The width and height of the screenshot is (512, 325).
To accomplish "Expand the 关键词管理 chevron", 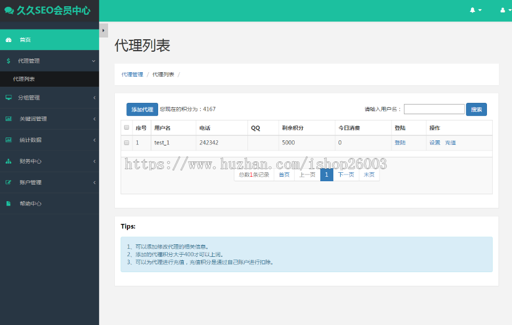I will (x=94, y=119).
